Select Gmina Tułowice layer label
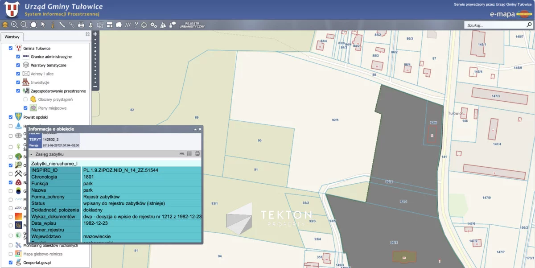 pyautogui.click(x=37, y=48)
